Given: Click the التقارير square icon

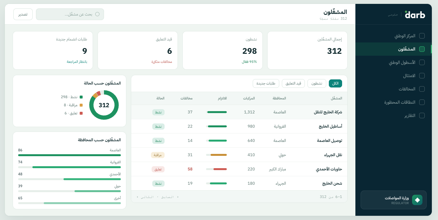Looking at the screenshot, I should pos(422,116).
